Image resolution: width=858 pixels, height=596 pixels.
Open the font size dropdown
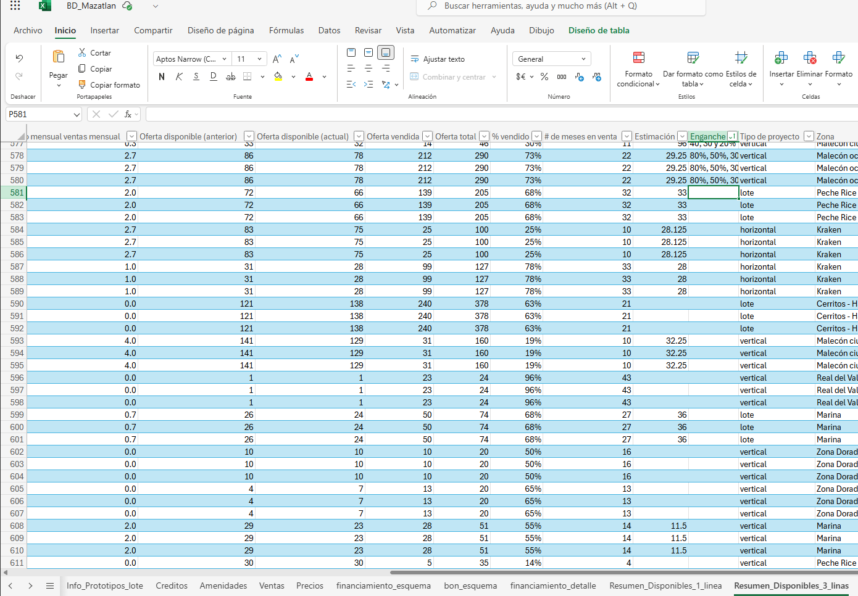(259, 59)
